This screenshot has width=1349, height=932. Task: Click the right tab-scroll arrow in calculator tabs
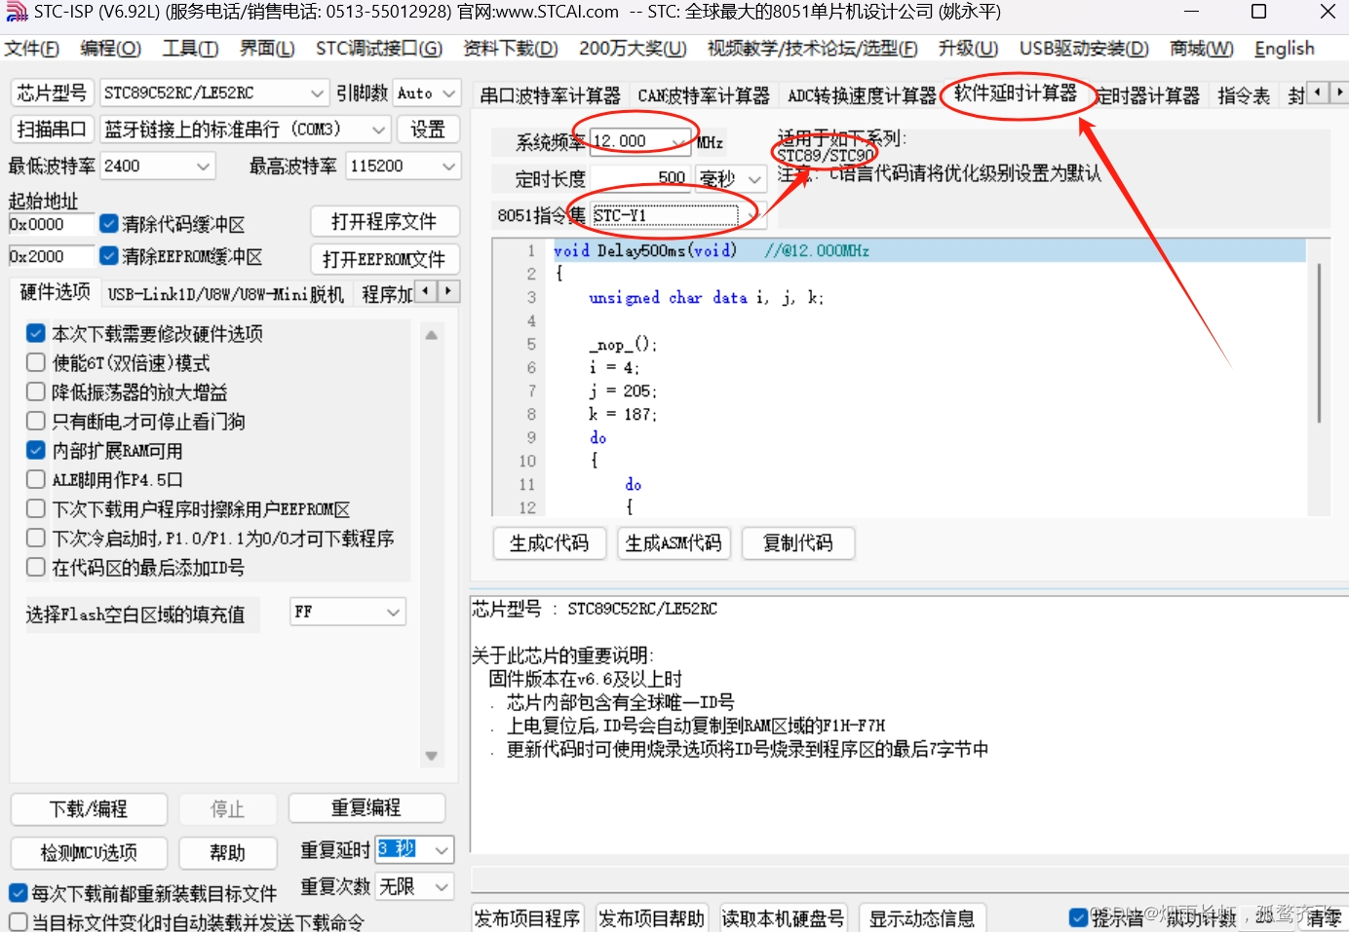click(x=1339, y=93)
